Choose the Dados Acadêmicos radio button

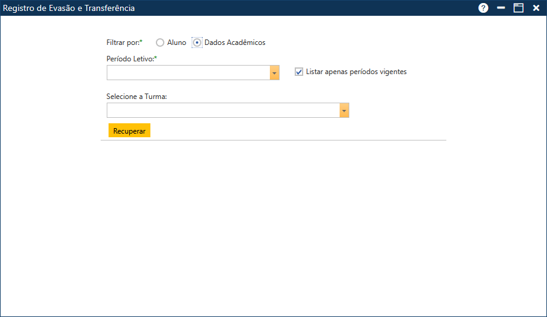197,43
